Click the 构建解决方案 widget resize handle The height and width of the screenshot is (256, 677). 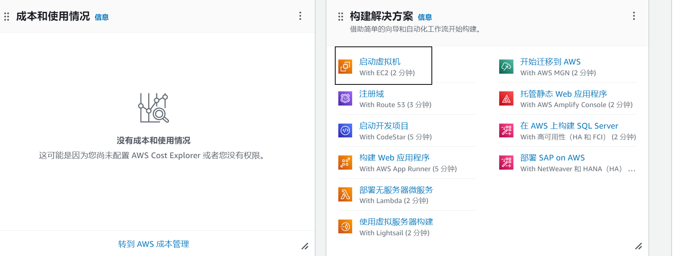point(639,246)
